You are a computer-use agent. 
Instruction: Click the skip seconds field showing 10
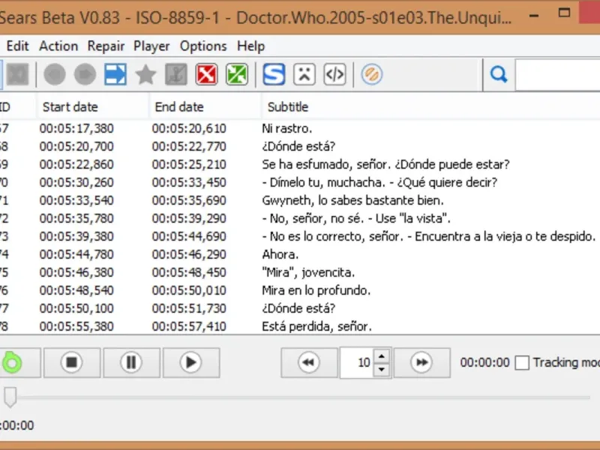click(x=357, y=362)
